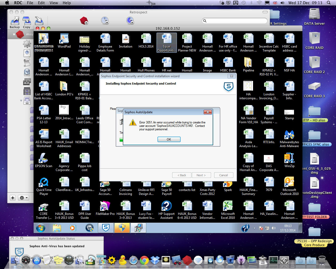Open the EPSON Scan shortcut
This screenshot has width=336, height=269.
[44, 161]
